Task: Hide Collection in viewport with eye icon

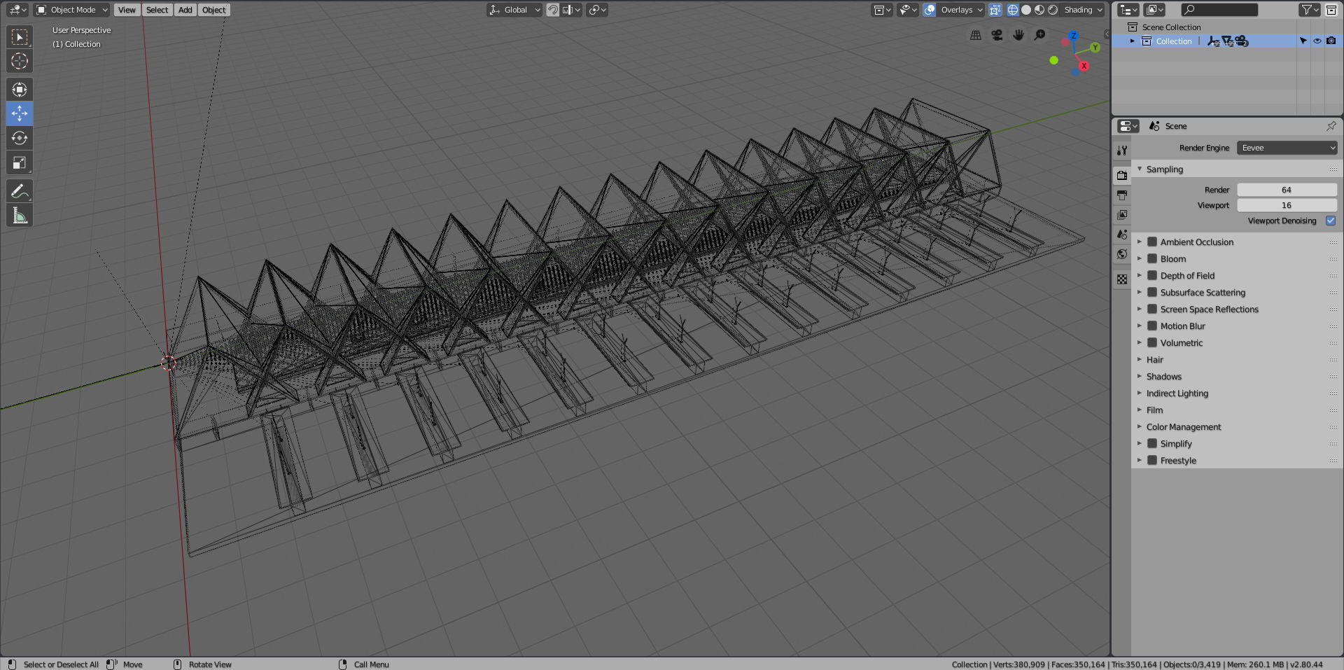Action: pyautogui.click(x=1317, y=41)
